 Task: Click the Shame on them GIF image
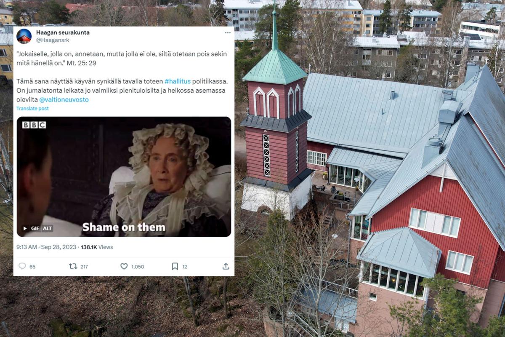pyautogui.click(x=124, y=177)
